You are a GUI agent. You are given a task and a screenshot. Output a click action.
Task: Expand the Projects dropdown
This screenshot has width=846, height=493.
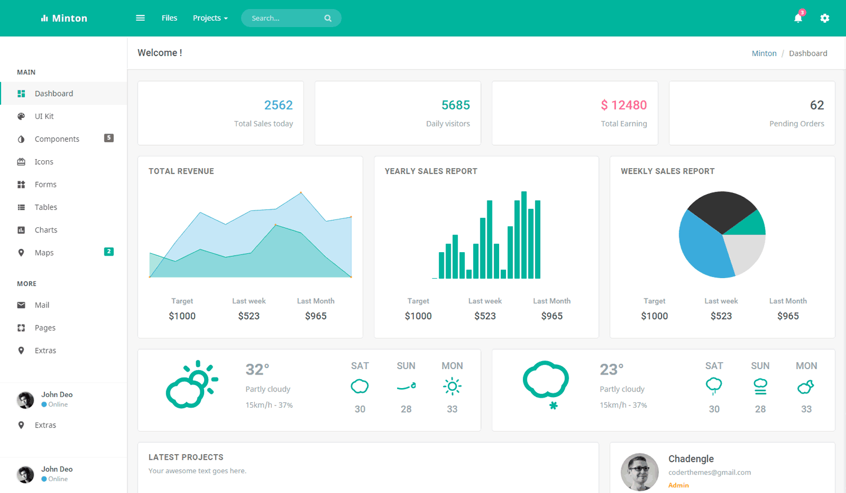click(x=210, y=18)
